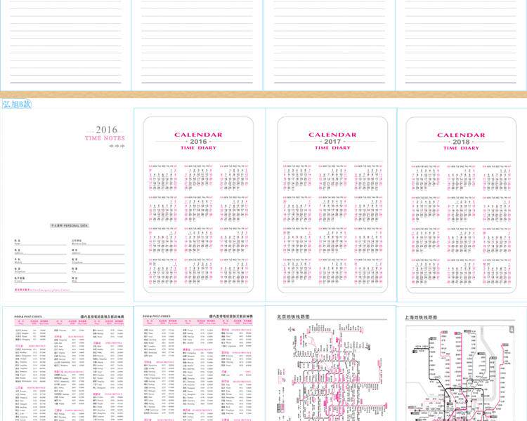Click "TIME DIARY" below the 2016 year
The width and height of the screenshot is (527, 421).
pos(198,148)
